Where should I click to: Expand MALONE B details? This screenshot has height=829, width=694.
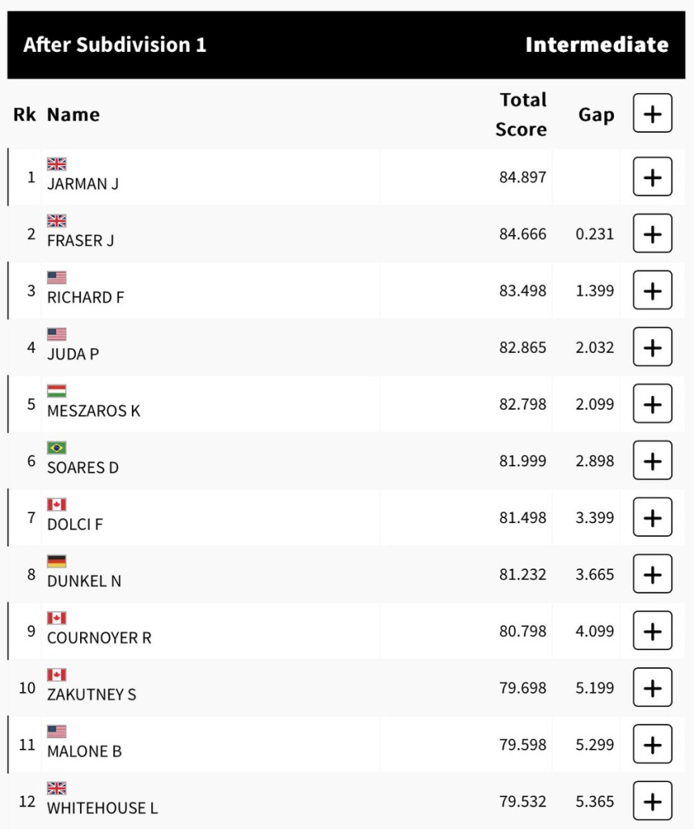tap(652, 745)
